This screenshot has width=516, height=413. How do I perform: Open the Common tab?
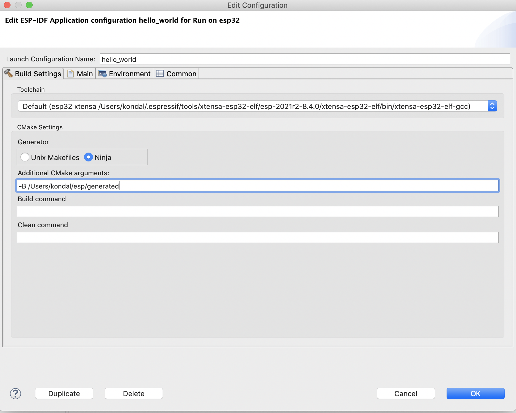pyautogui.click(x=176, y=74)
